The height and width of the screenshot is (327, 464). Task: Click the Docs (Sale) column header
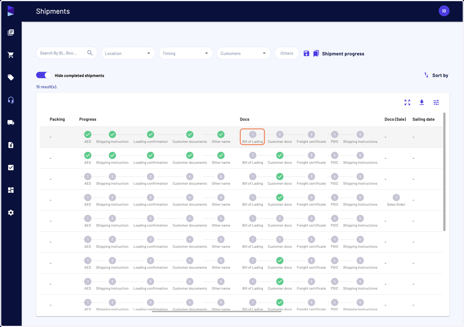(x=395, y=119)
